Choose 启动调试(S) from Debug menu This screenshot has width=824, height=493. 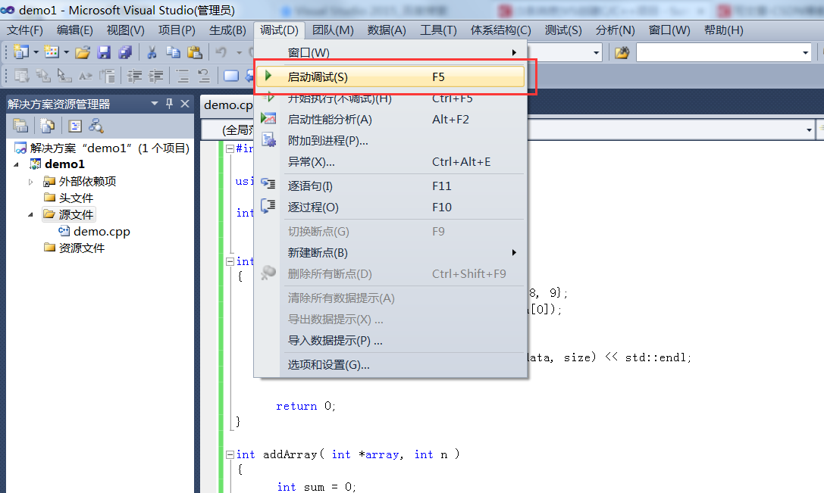point(390,76)
